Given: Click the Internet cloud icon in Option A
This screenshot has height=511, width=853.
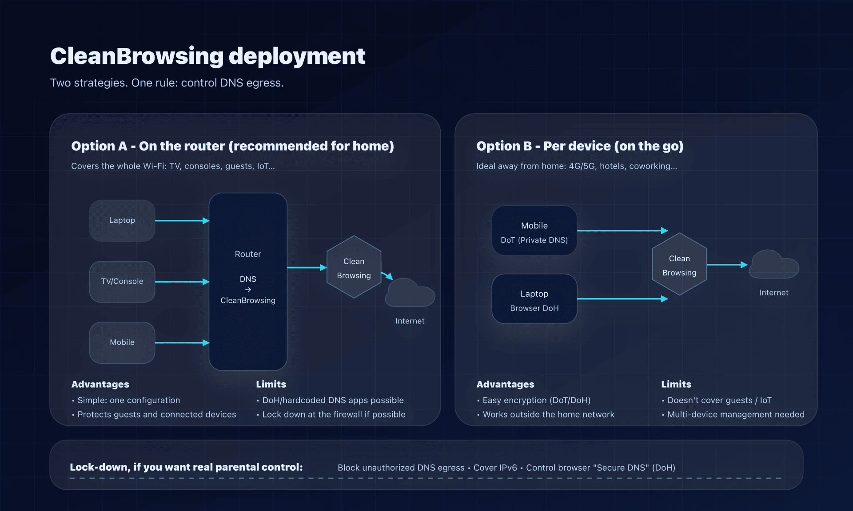Looking at the screenshot, I should click(410, 293).
